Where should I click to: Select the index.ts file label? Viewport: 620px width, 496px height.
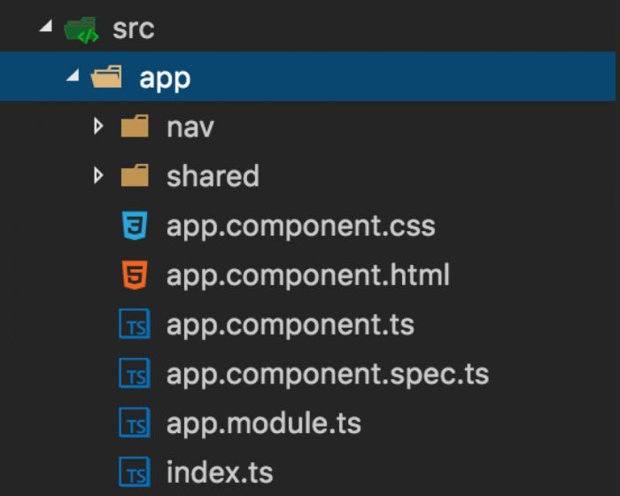tap(219, 473)
